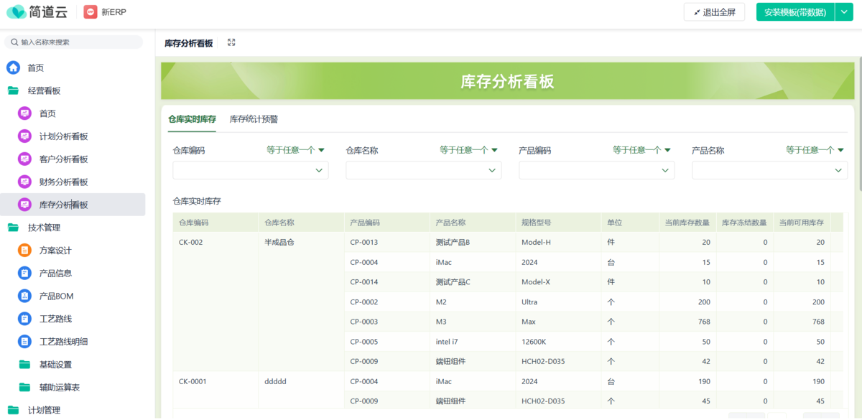Click the purple icon beside 财务分析看板
This screenshot has width=862, height=420.
pyautogui.click(x=25, y=182)
